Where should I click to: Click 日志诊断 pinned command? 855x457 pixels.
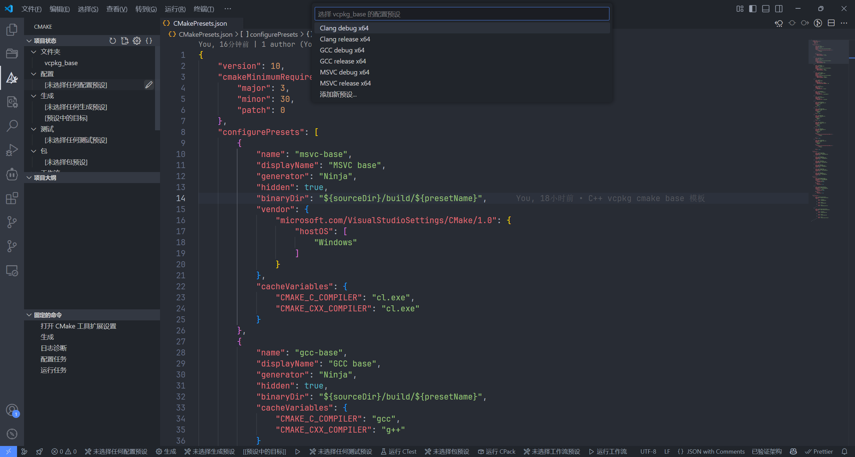pos(53,348)
